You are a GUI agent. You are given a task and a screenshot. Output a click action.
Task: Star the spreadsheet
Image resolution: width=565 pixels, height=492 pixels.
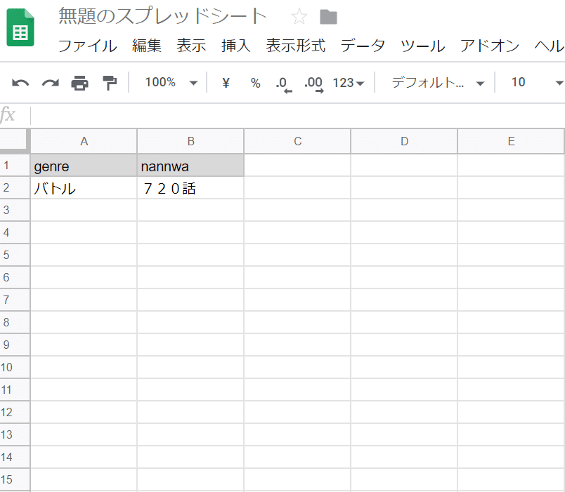point(299,17)
